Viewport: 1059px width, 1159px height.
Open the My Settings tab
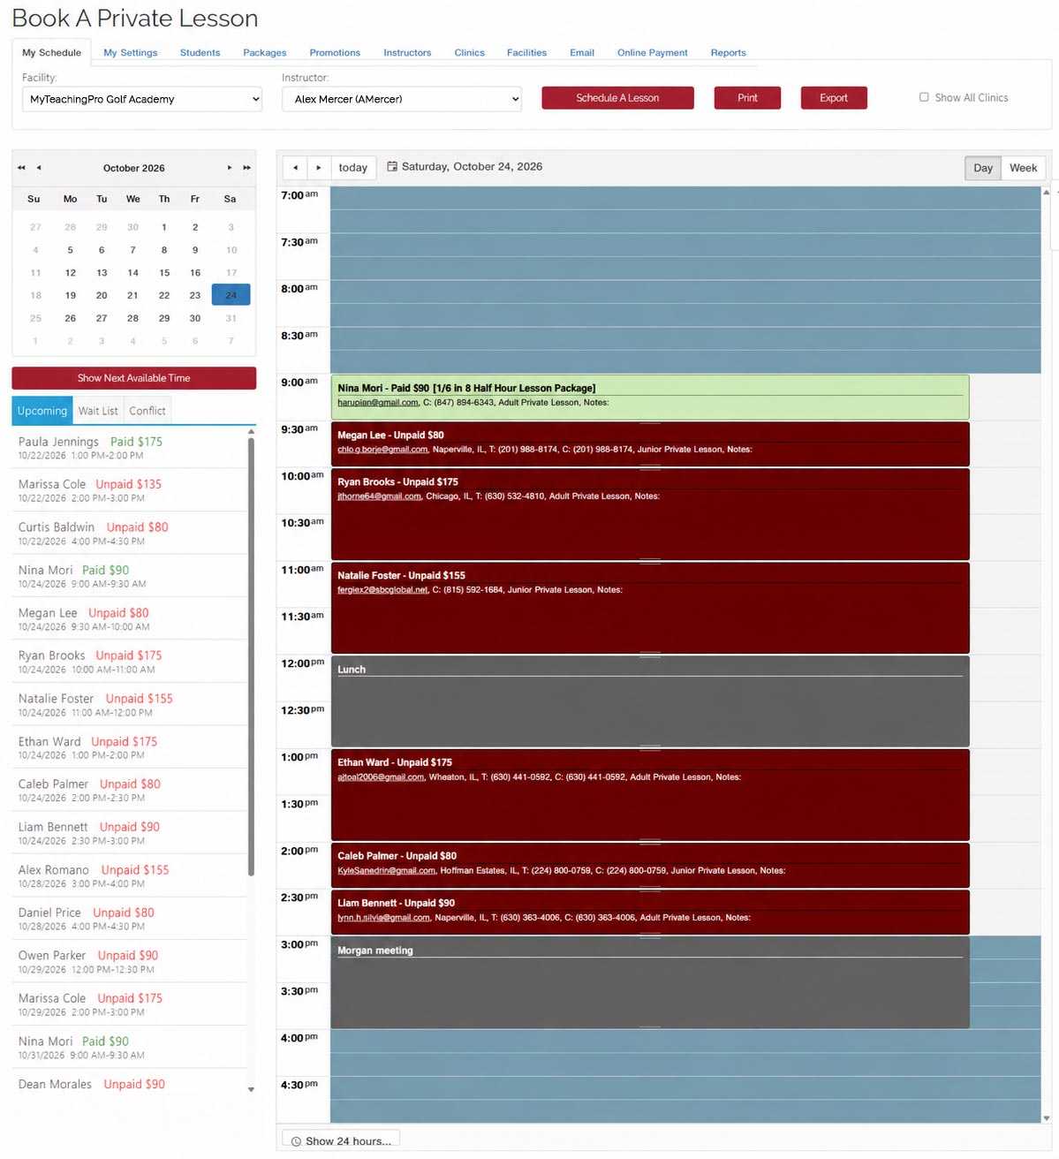click(x=130, y=53)
